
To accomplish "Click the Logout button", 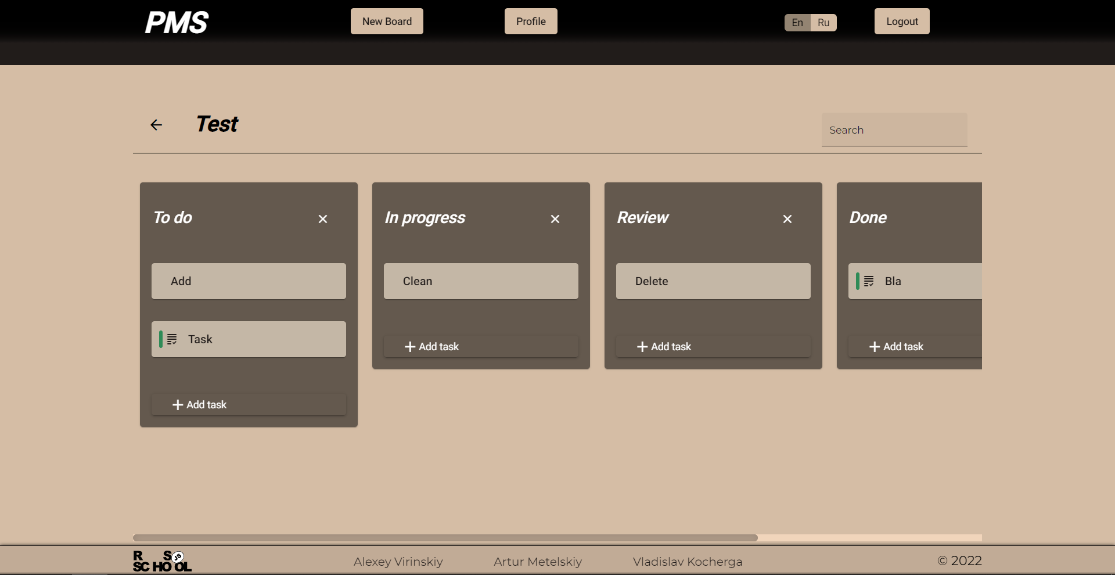I will (x=901, y=21).
